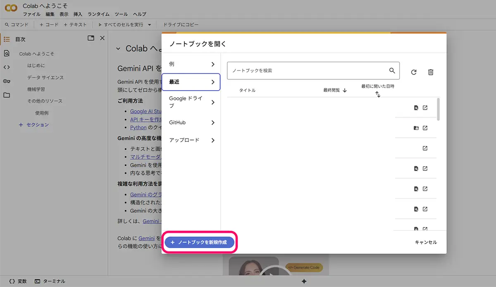Viewport: 496px width, 287px height.
Task: Refresh the recent notebooks list
Action: [x=414, y=72]
